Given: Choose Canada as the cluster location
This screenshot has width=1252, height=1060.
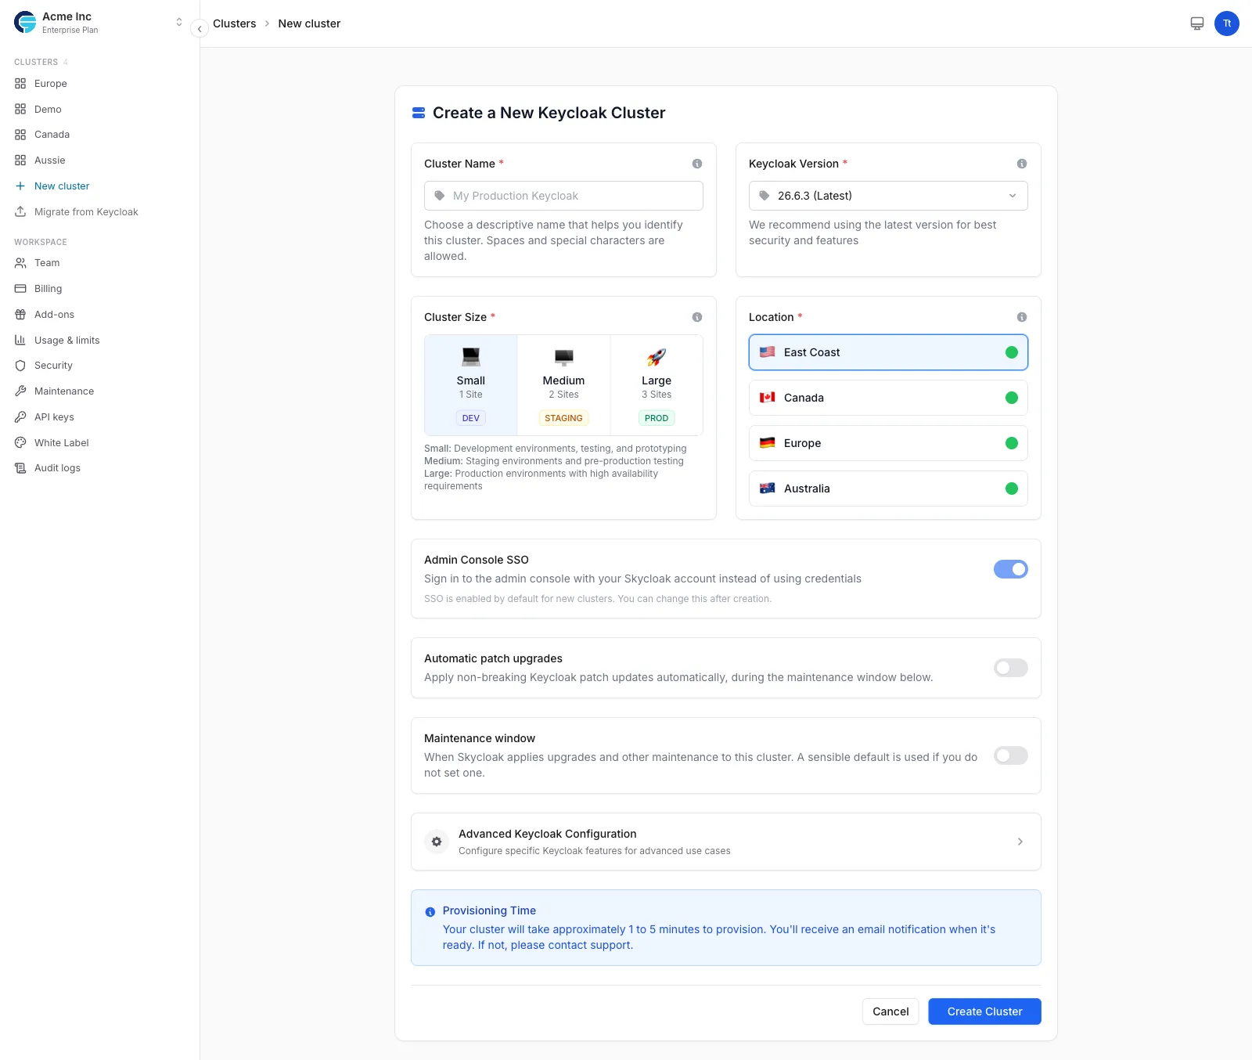Looking at the screenshot, I should coord(888,398).
